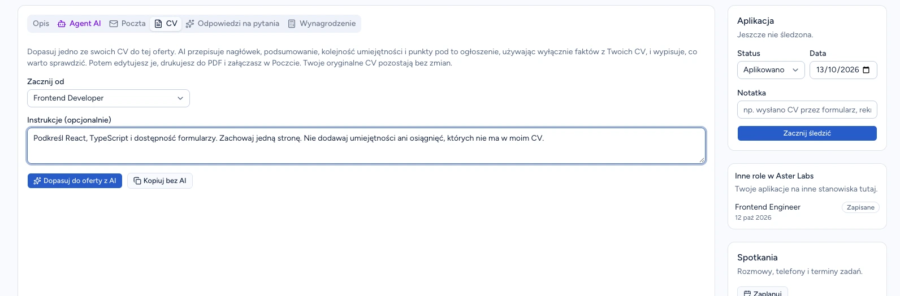900x296 pixels.
Task: Switch to the Agent AI tab
Action: [79, 24]
